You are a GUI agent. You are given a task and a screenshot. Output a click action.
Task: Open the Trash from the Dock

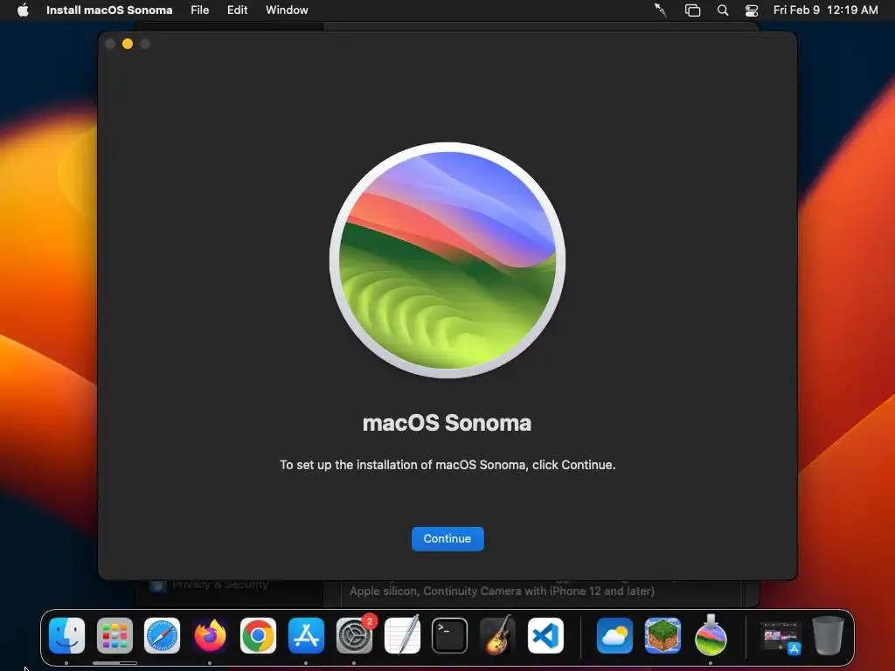[829, 636]
